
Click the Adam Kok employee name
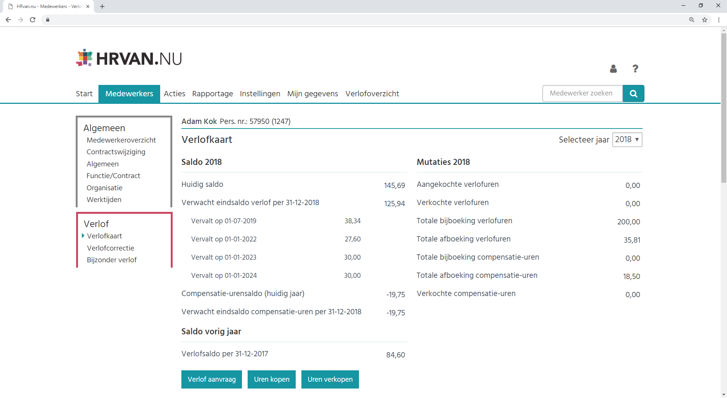[x=199, y=122]
